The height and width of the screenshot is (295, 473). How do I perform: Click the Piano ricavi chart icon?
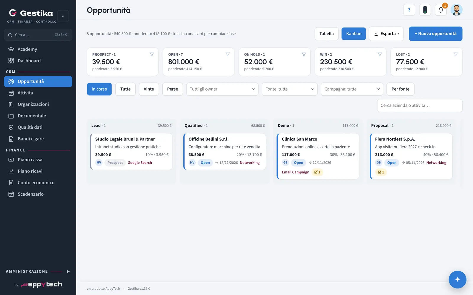click(x=11, y=171)
